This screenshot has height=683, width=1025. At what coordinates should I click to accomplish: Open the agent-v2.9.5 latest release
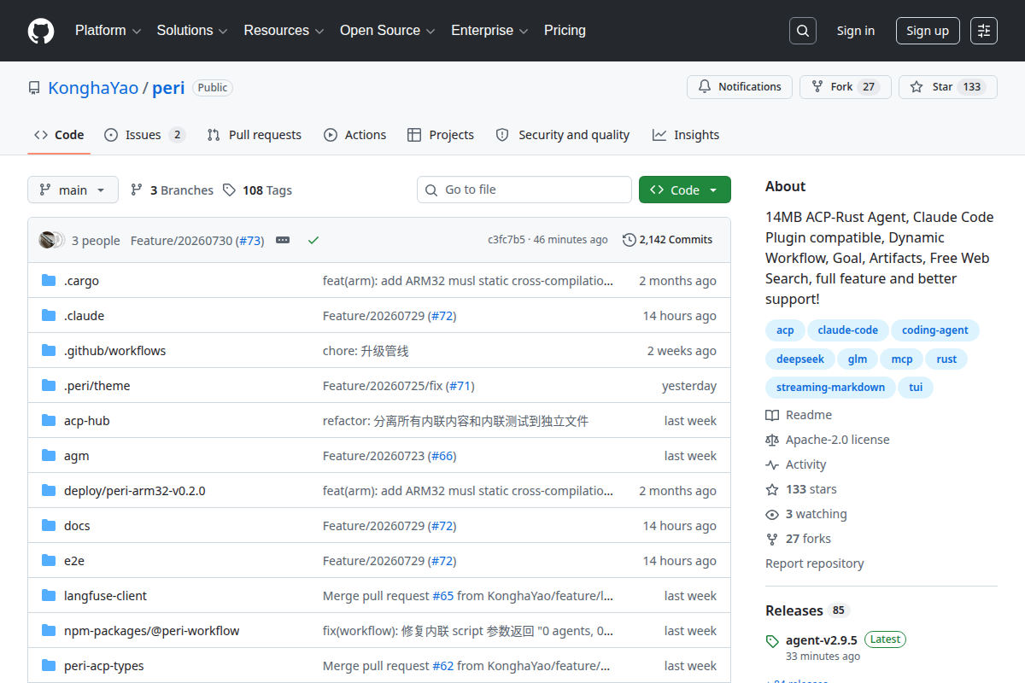pos(821,640)
